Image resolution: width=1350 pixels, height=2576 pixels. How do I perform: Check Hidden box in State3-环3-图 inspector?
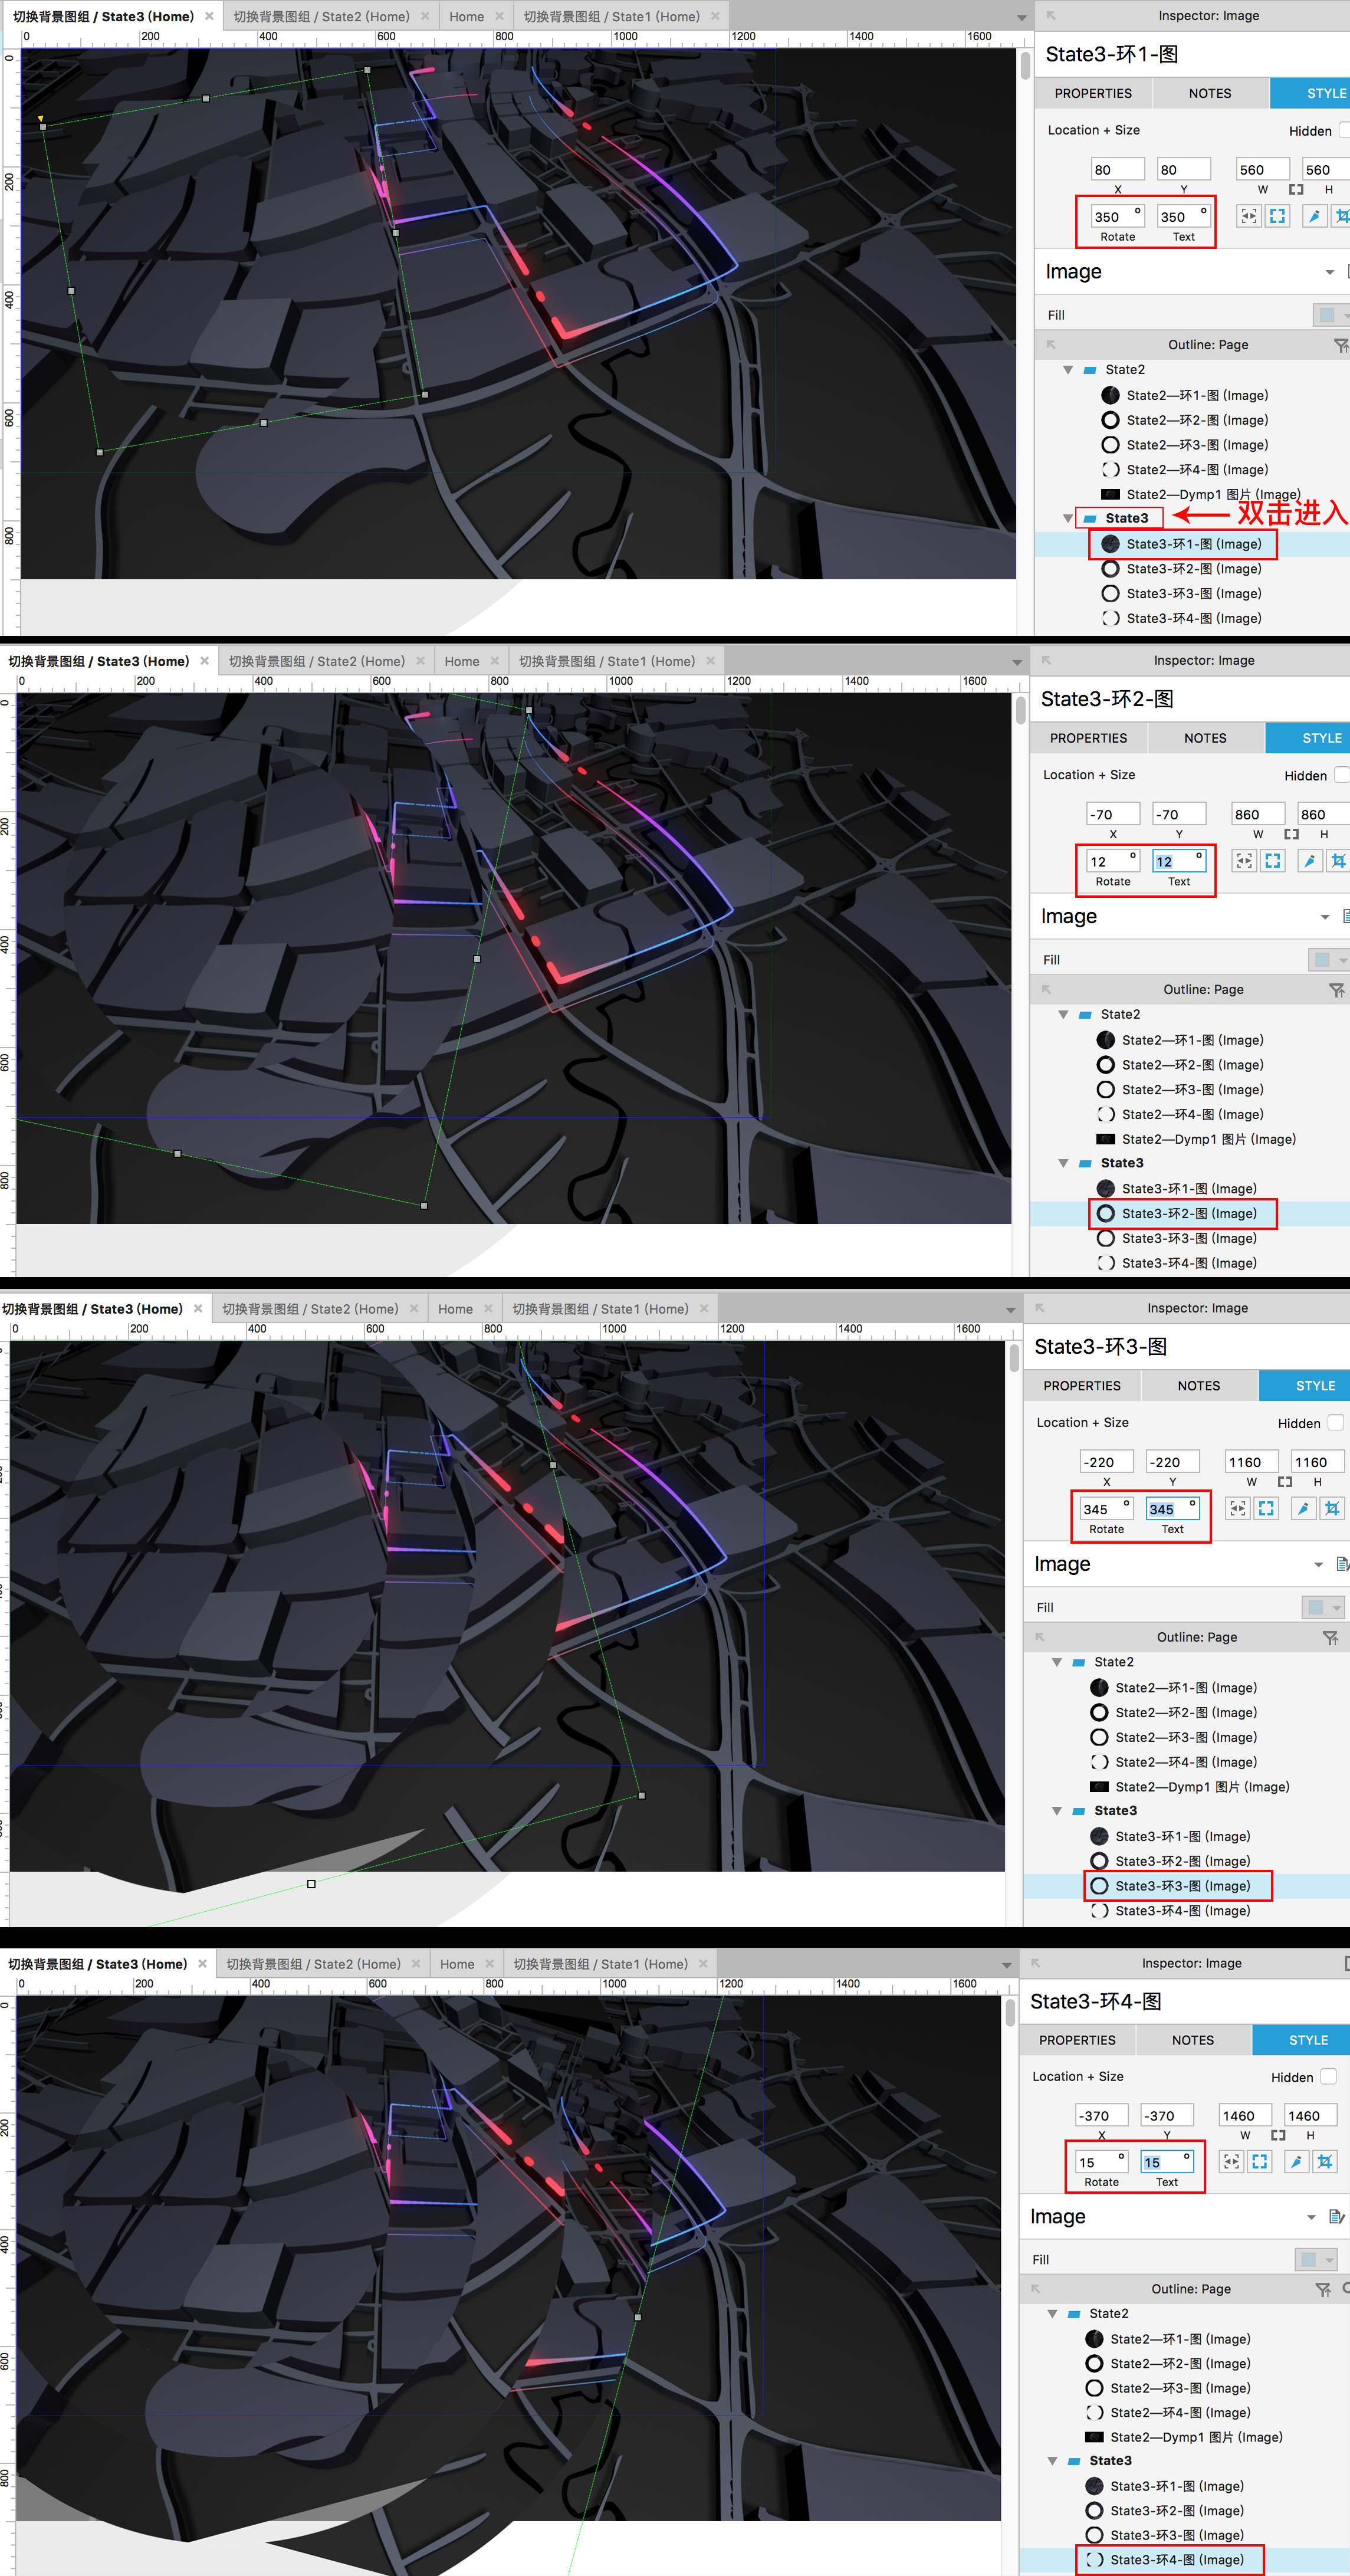pos(1335,1422)
